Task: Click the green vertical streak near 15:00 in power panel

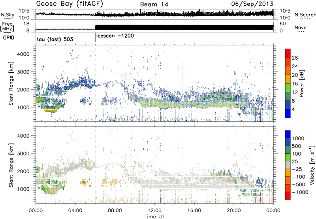Action: [x=182, y=77]
